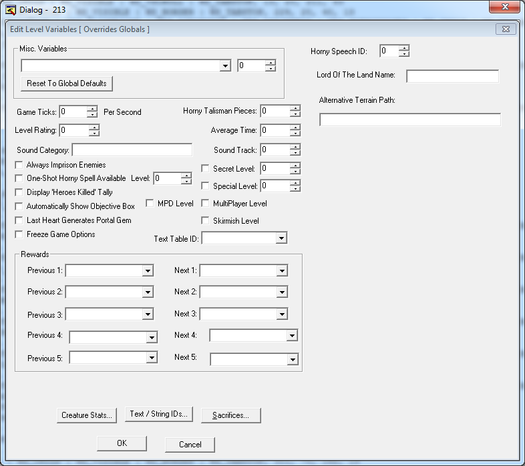Confirm with the OK button
Image resolution: width=525 pixels, height=466 pixels.
coord(122,443)
